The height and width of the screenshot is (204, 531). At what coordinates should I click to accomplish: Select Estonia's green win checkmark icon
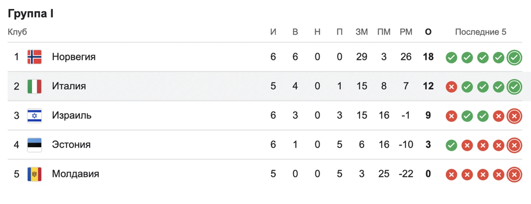coord(451,145)
